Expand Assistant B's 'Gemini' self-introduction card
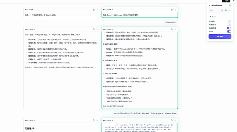Viewport: 237px width, 132px height. [x=176, y=10]
